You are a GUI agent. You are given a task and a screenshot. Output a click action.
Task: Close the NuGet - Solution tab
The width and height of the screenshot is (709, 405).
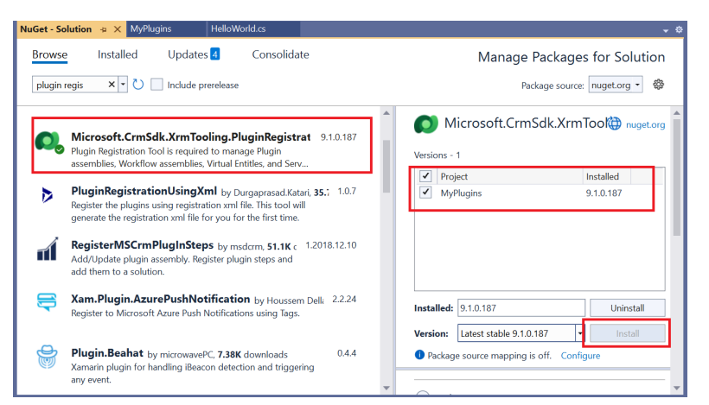click(118, 29)
